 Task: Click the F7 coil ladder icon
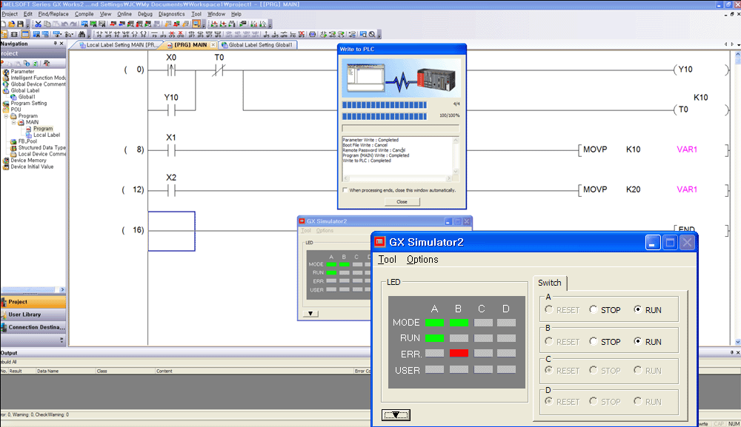coord(134,35)
